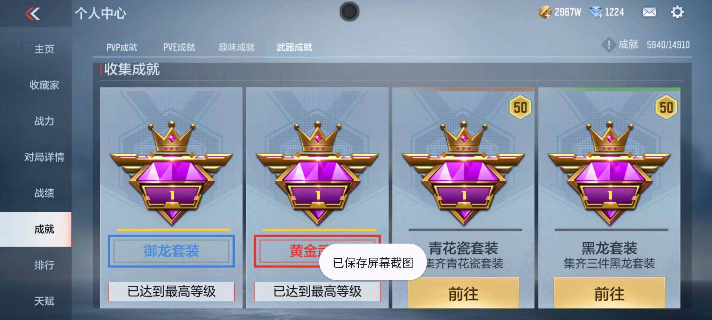This screenshot has height=320, width=712.
Task: Click 御龙套装 yellow progress bar
Action: point(173,230)
